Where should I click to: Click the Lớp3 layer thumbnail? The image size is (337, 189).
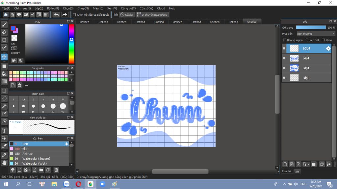point(294,78)
